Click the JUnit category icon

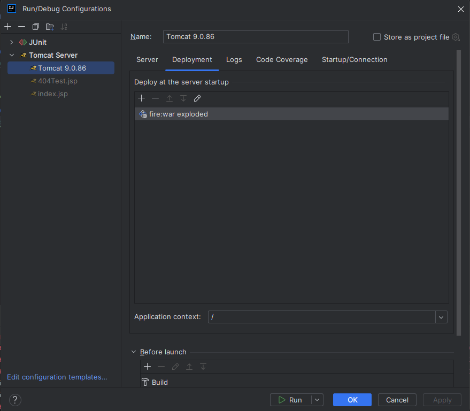click(23, 42)
